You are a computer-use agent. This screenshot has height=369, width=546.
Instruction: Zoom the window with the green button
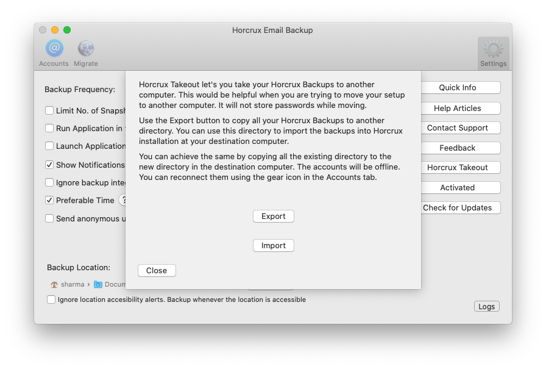67,30
